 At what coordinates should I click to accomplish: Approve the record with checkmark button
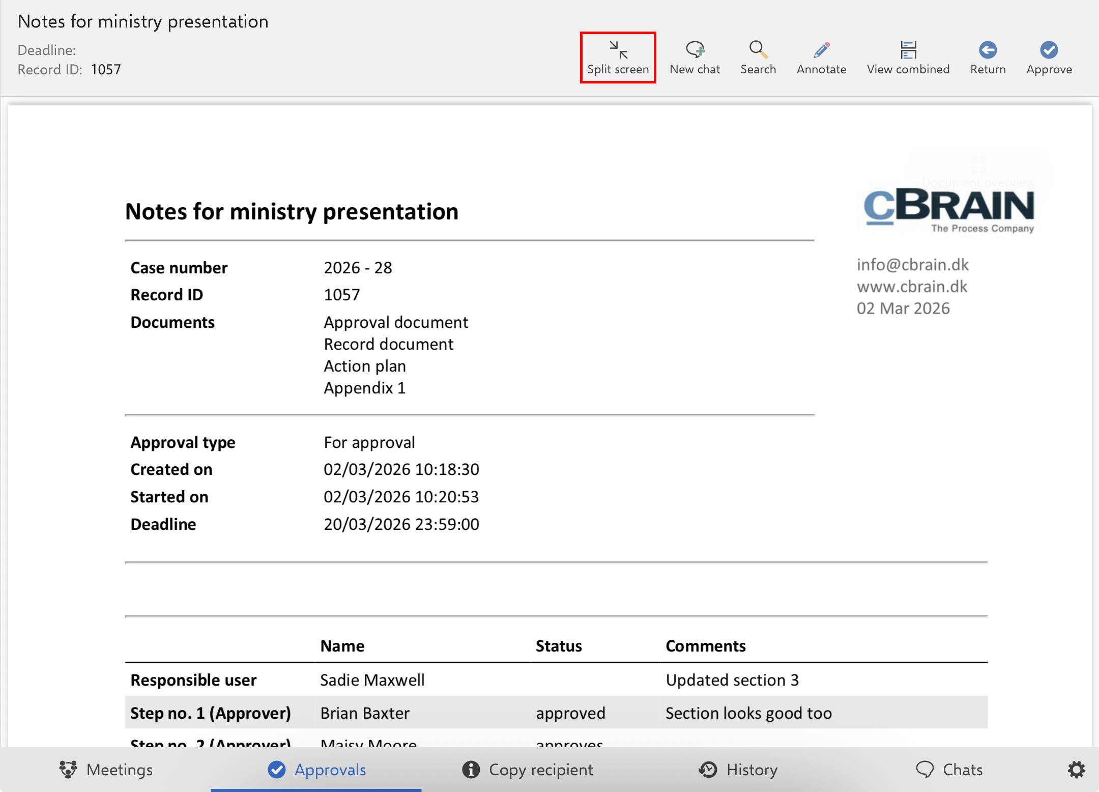[x=1049, y=58]
